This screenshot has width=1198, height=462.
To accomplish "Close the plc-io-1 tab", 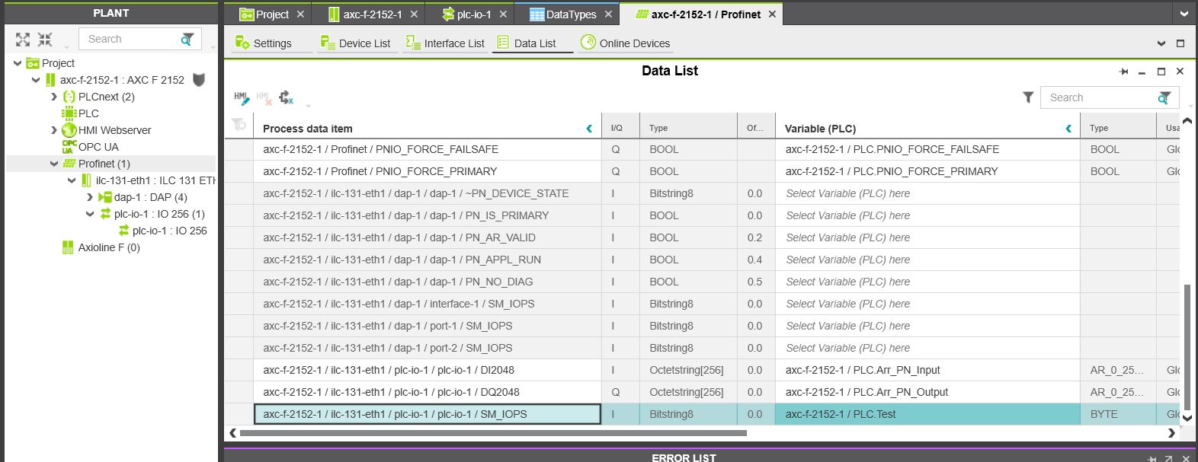I will click(504, 14).
